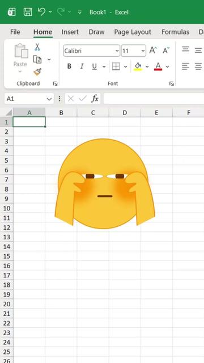Select column D header
204x363 pixels.
point(125,113)
